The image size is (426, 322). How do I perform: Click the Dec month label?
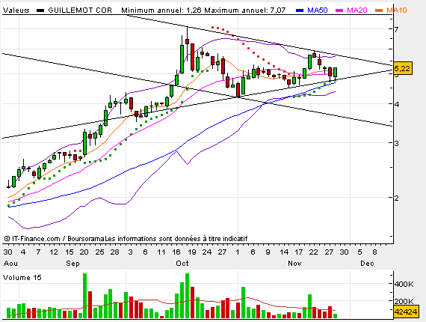point(367,264)
